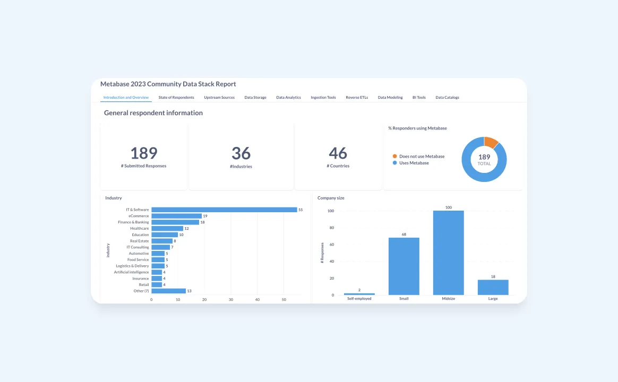Click the Introduction and Overview tab
618x382 pixels.
126,98
